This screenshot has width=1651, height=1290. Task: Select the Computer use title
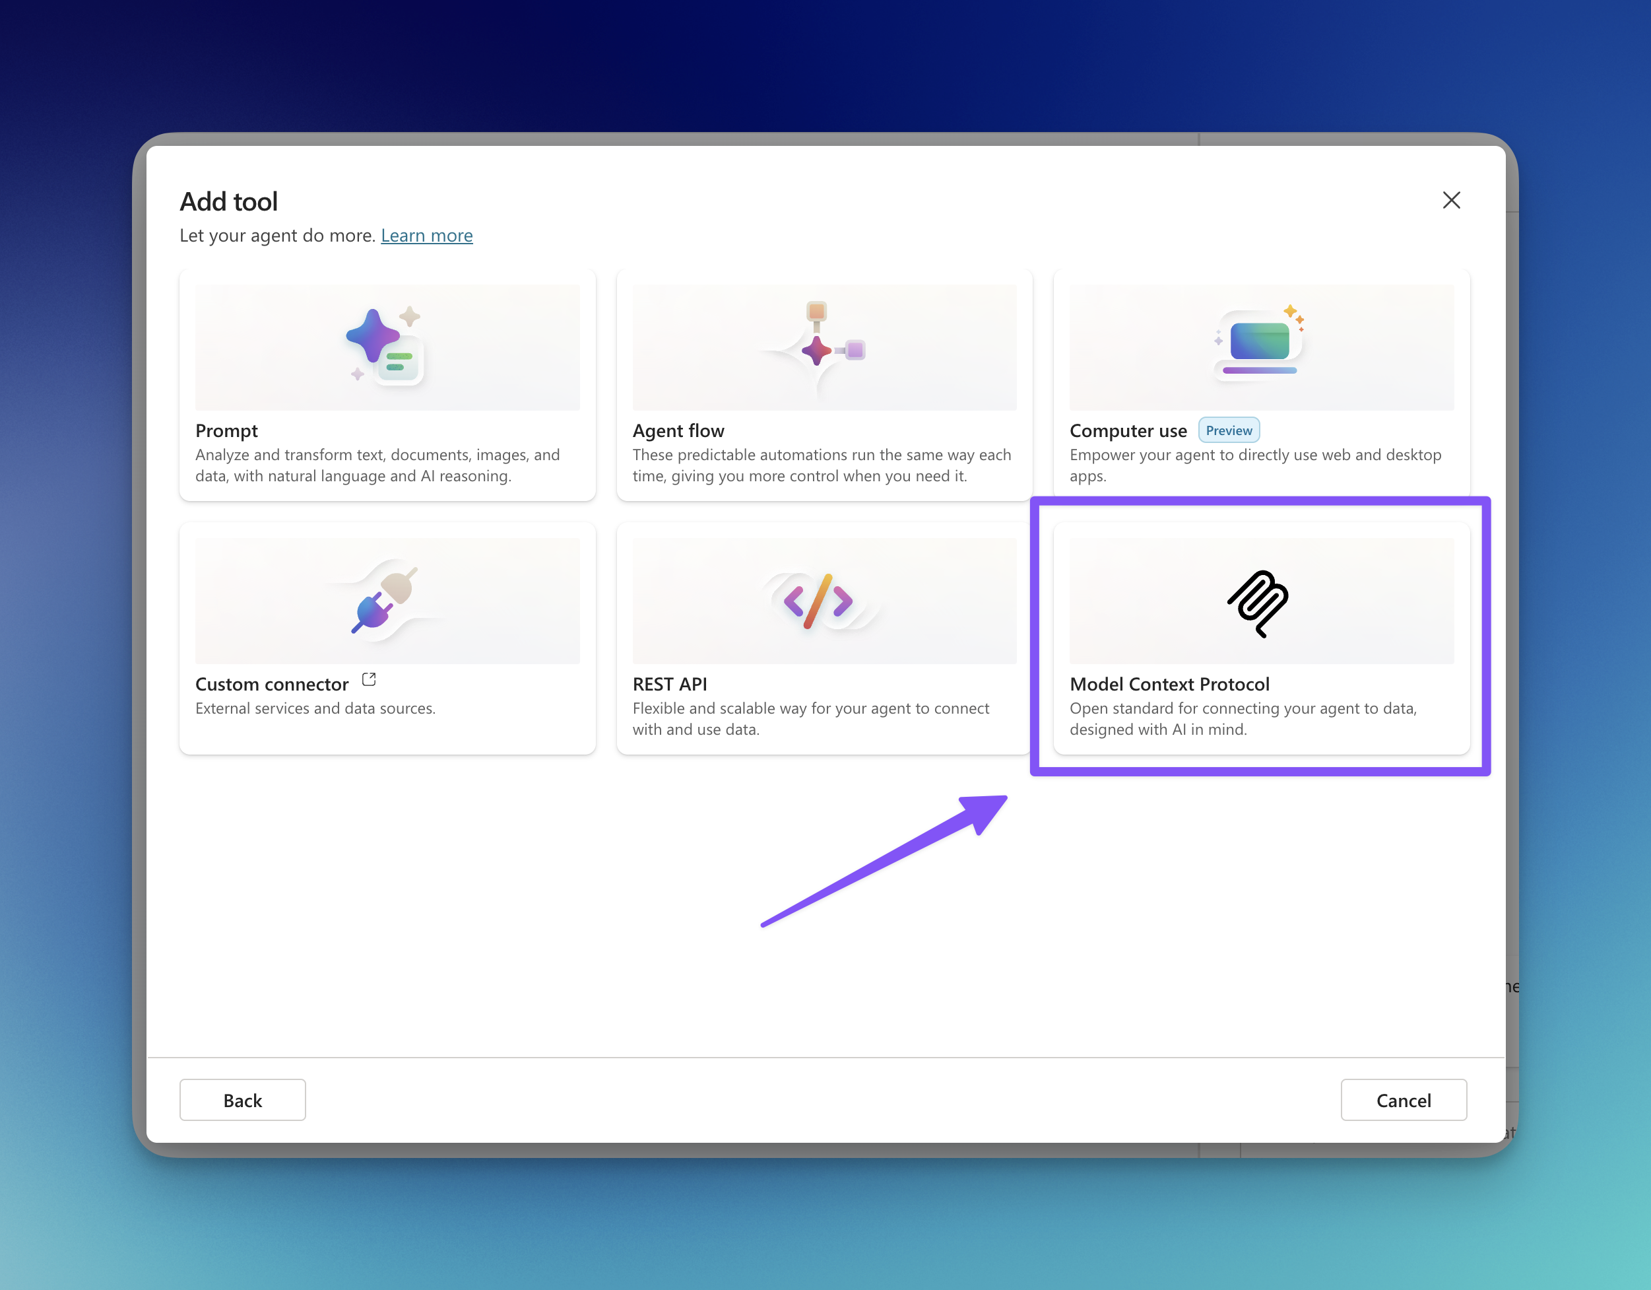coord(1128,431)
